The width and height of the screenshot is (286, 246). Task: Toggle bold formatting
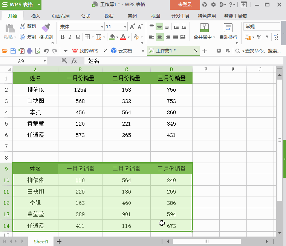tap(63, 37)
